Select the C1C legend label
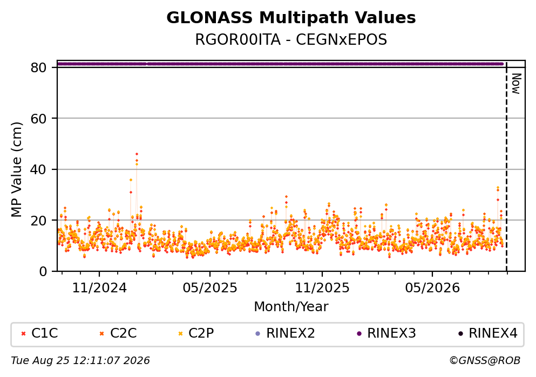 pos(44,333)
